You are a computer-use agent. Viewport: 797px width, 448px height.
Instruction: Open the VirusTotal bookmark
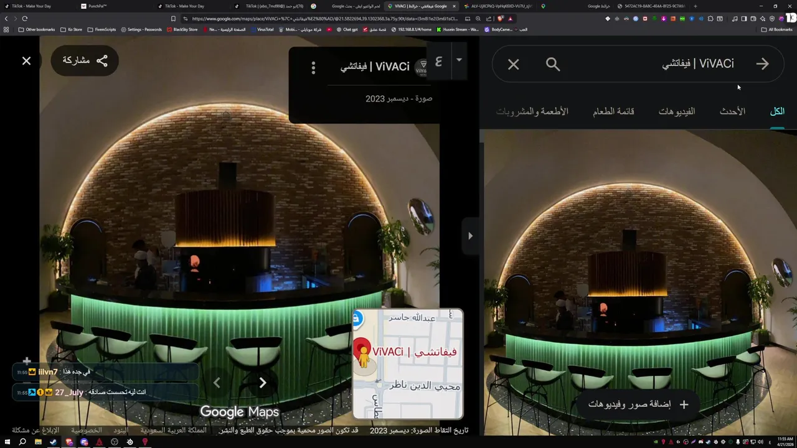click(262, 29)
